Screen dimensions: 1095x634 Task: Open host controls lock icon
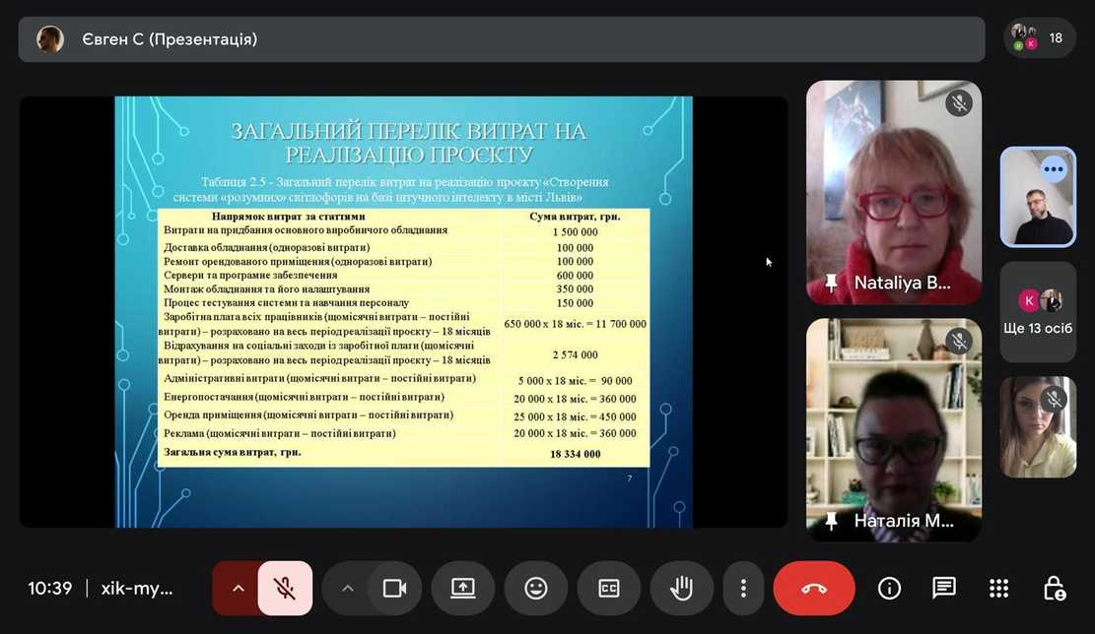point(1054,589)
